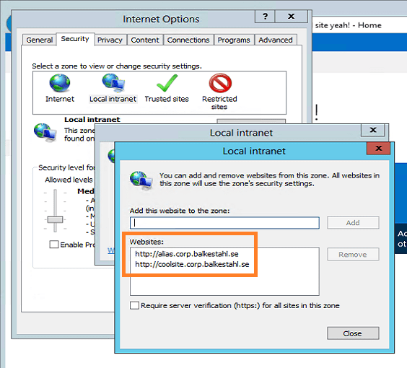Viewport: 407px width, 368px height.
Task: Click the Remove button
Action: (x=353, y=254)
